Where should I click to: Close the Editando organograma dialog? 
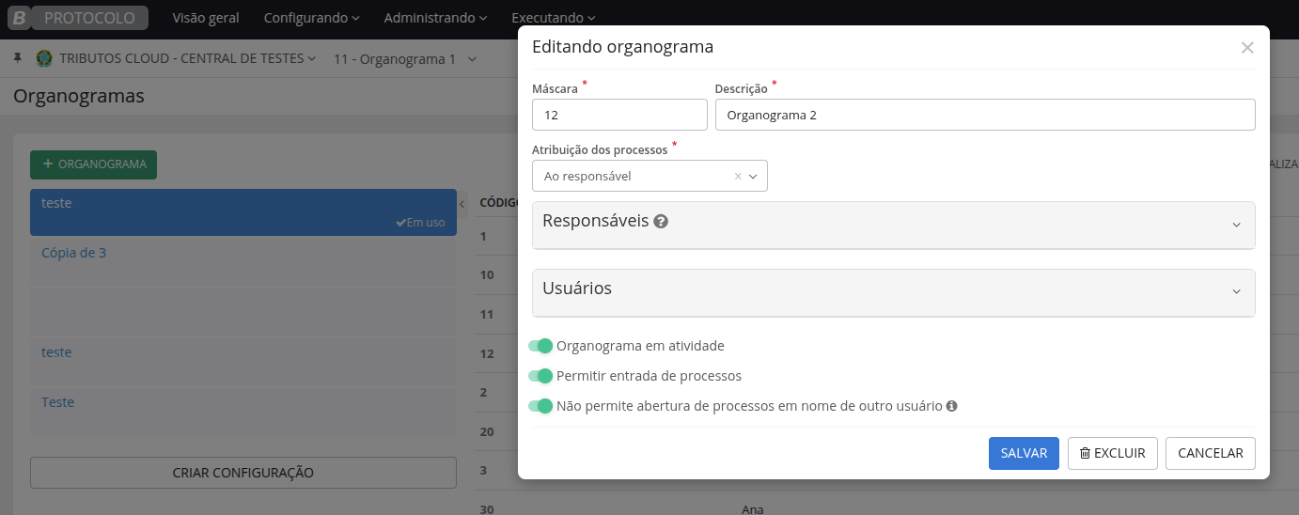1247,47
